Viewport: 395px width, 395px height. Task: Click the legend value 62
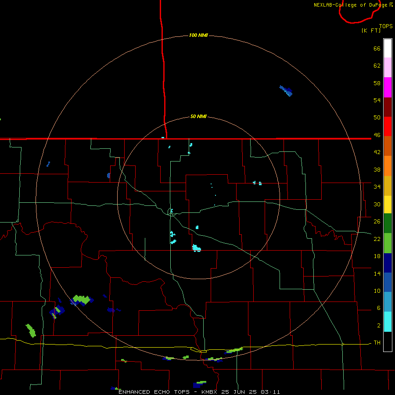[377, 66]
